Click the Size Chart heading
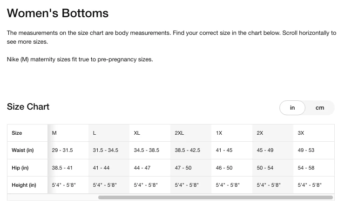The image size is (345, 210). [x=28, y=107]
